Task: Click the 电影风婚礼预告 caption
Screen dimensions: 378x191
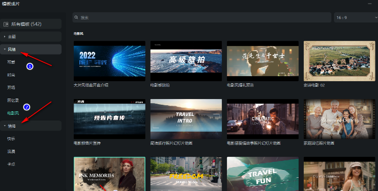Action: 240,85
